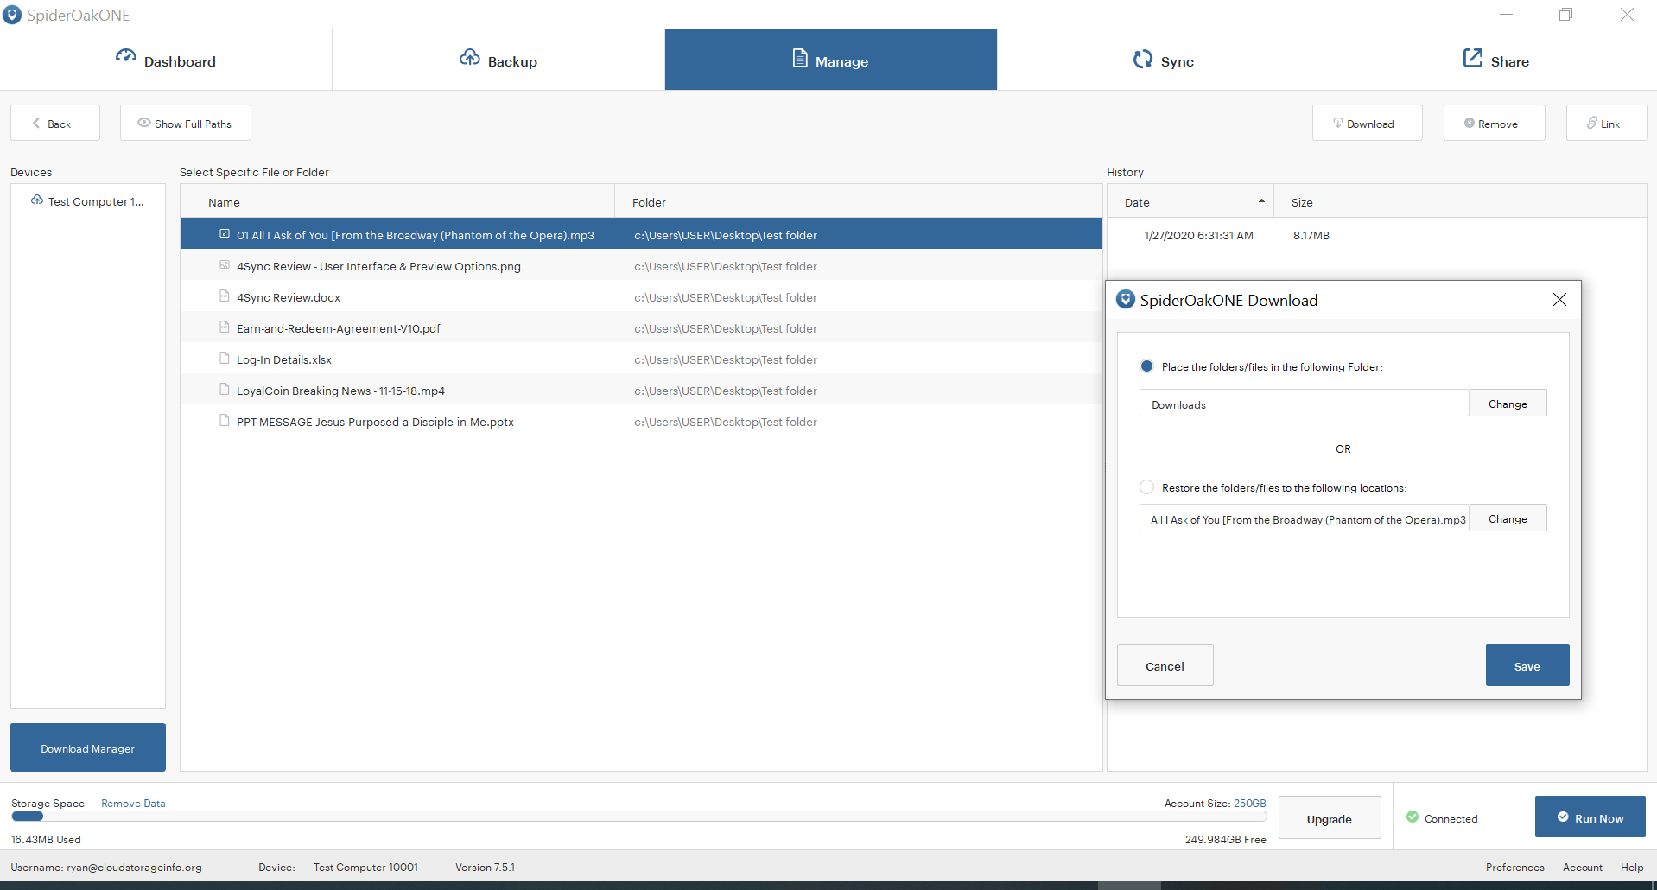Click the Storage Space usage bar
Viewport: 1657px width, 890px height.
[x=26, y=817]
